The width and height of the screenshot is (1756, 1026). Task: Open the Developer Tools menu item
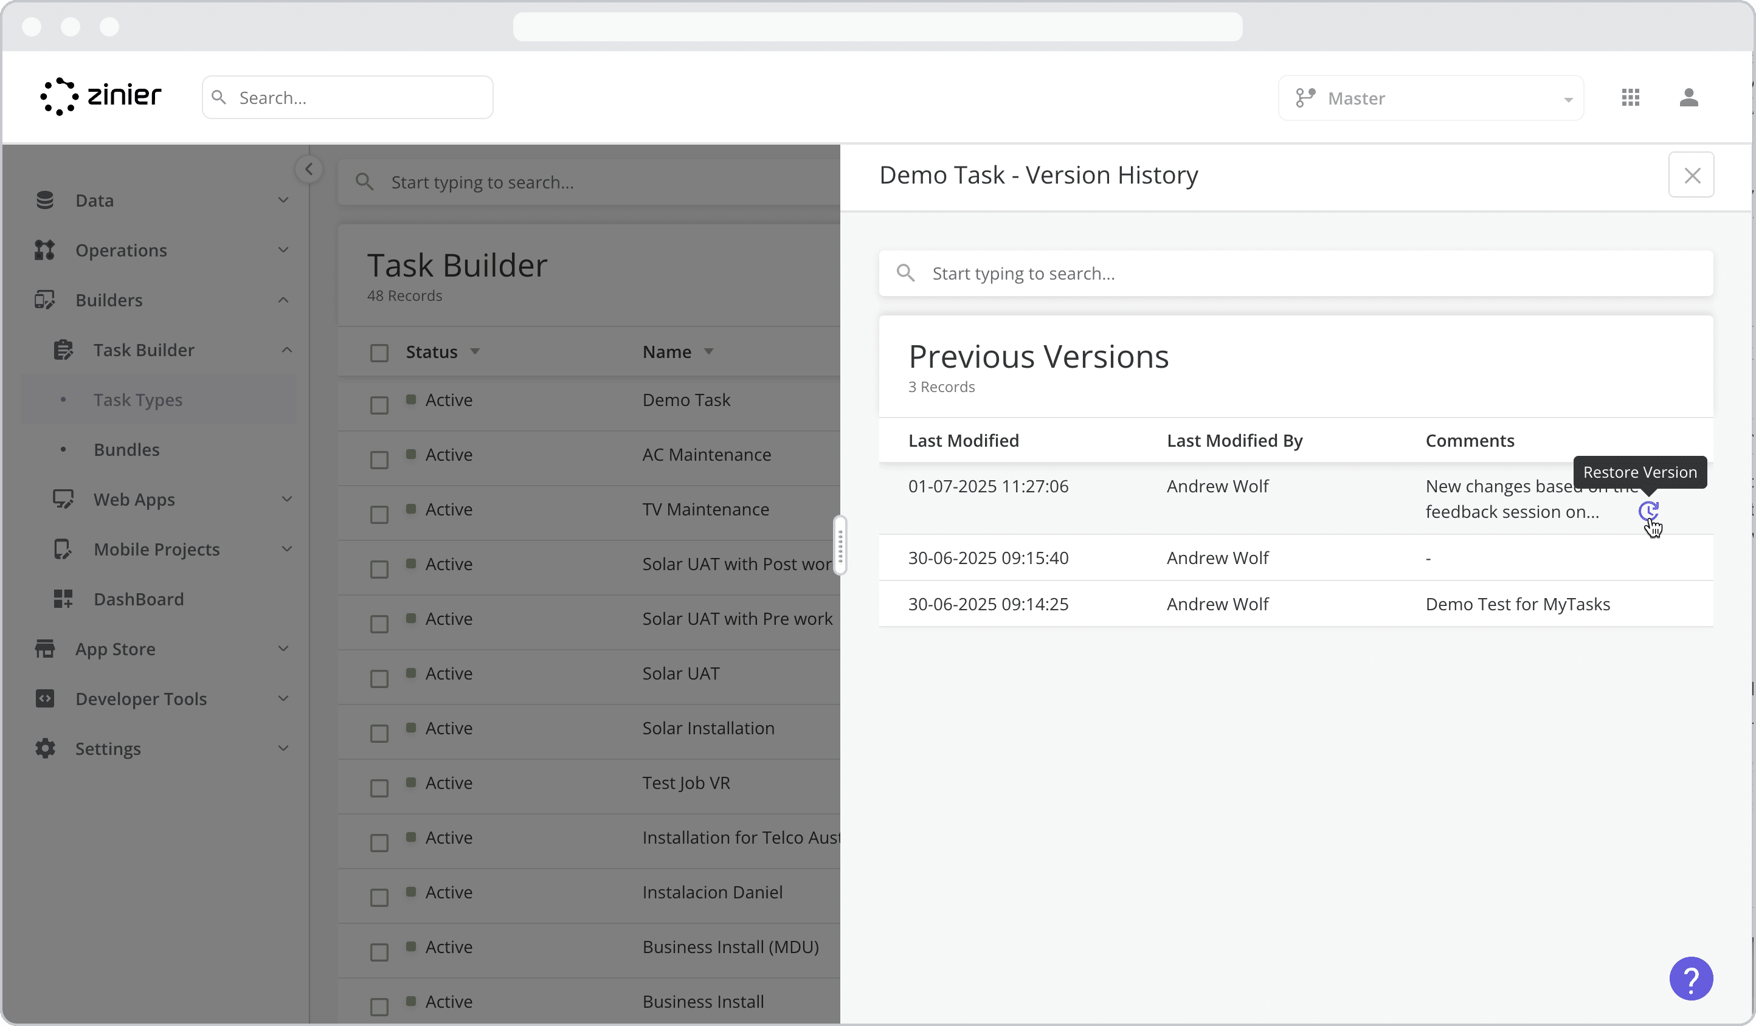pos(142,698)
